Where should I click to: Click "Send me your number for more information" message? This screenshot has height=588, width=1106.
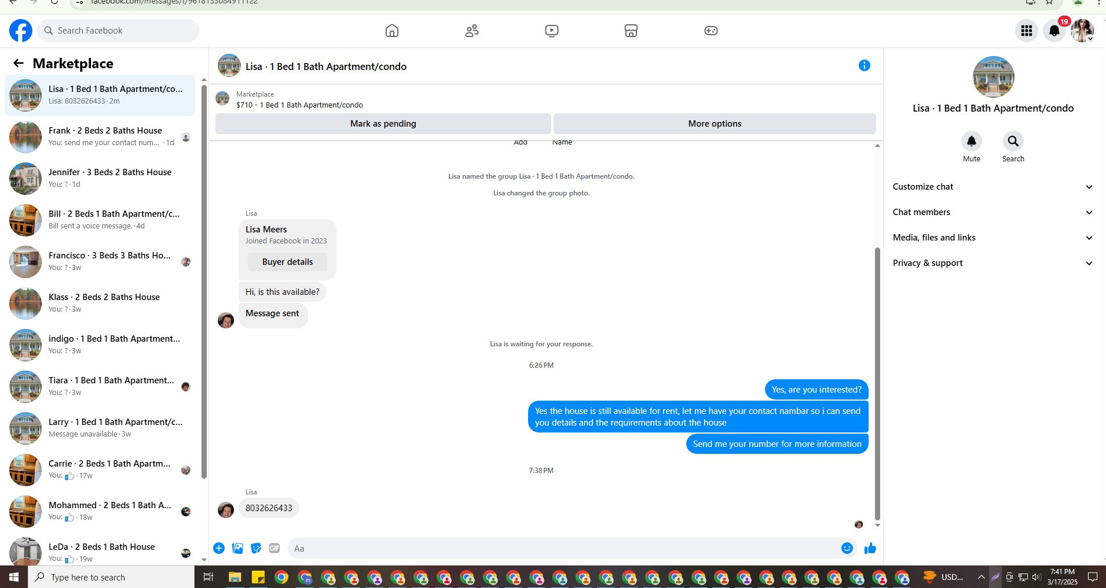[x=777, y=444]
